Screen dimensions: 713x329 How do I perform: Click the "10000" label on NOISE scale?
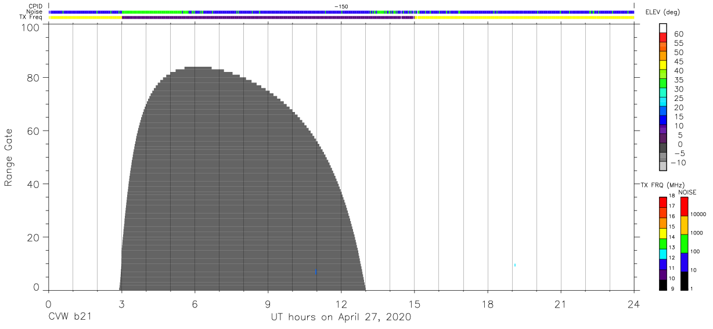(x=698, y=215)
